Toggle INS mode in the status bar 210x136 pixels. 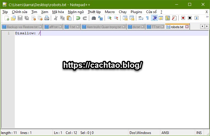click(199, 133)
